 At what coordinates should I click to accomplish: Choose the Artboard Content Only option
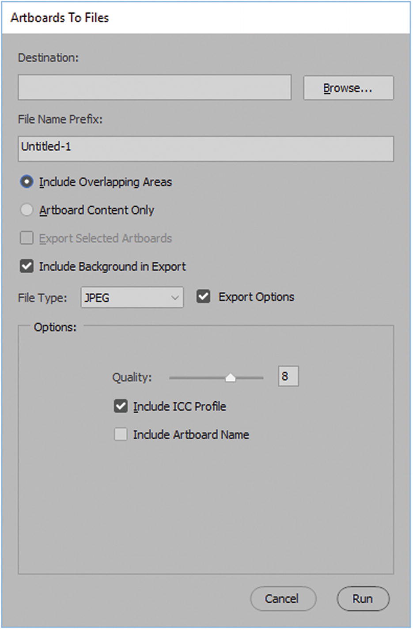27,210
